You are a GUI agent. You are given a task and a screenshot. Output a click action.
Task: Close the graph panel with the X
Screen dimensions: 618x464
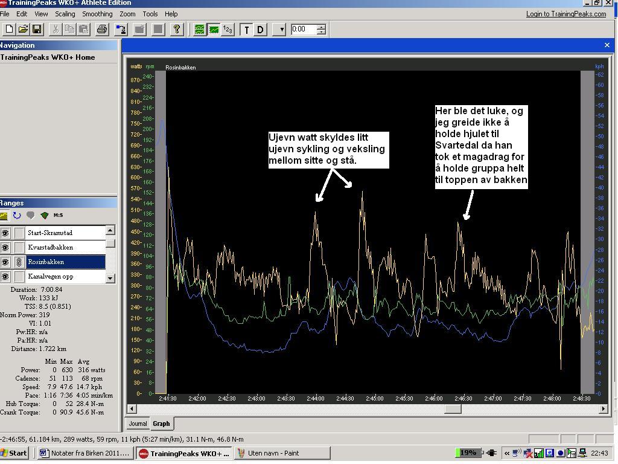click(x=607, y=45)
